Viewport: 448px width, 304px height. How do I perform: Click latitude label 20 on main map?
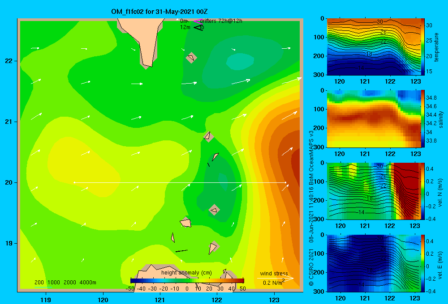(9, 182)
